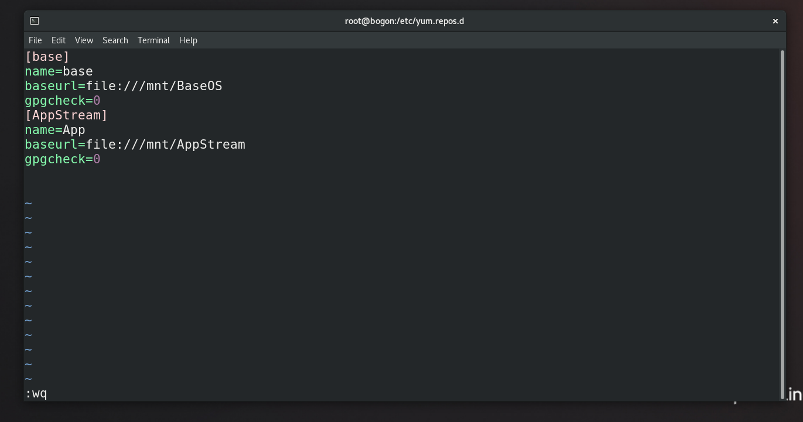Click a tilde placeholder line in vim

click(x=28, y=261)
